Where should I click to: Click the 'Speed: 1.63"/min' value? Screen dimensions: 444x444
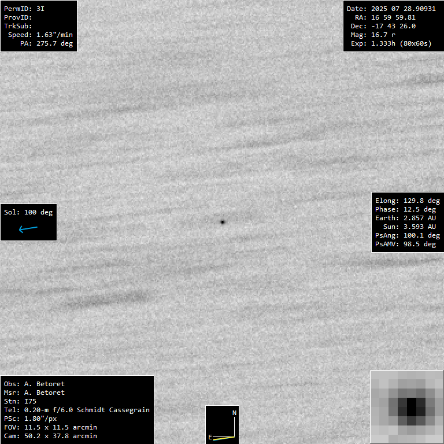tap(40, 35)
